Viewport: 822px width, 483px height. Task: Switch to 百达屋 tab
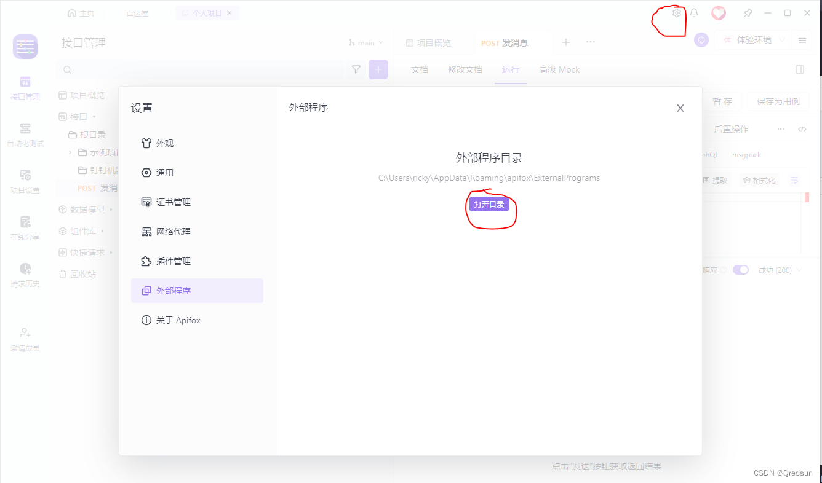pos(137,13)
